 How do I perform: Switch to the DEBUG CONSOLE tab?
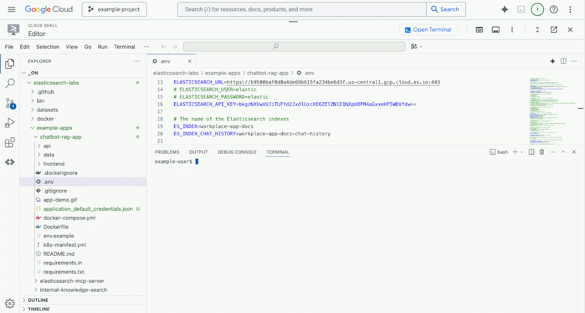pyautogui.click(x=237, y=152)
